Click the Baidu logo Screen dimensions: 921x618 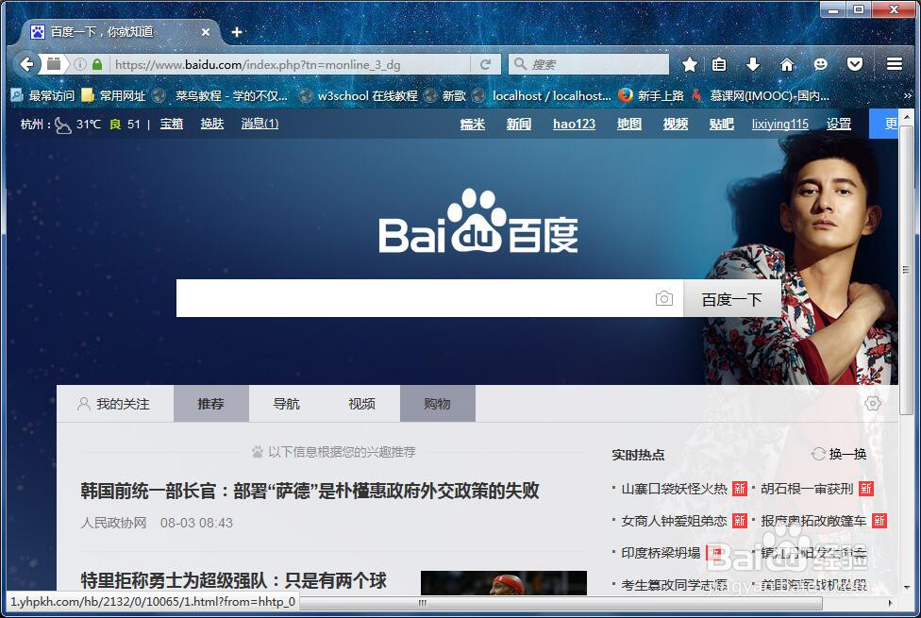(478, 222)
